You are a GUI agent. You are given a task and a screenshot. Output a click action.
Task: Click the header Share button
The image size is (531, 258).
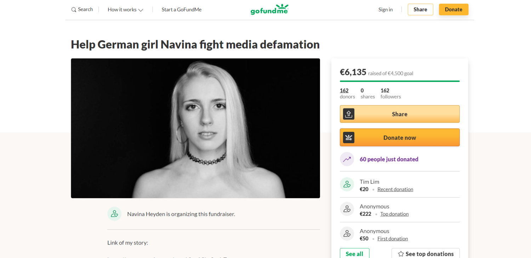click(x=420, y=10)
